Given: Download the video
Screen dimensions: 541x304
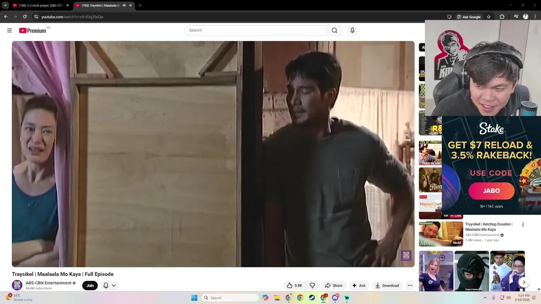Looking at the screenshot, I should click(x=387, y=285).
